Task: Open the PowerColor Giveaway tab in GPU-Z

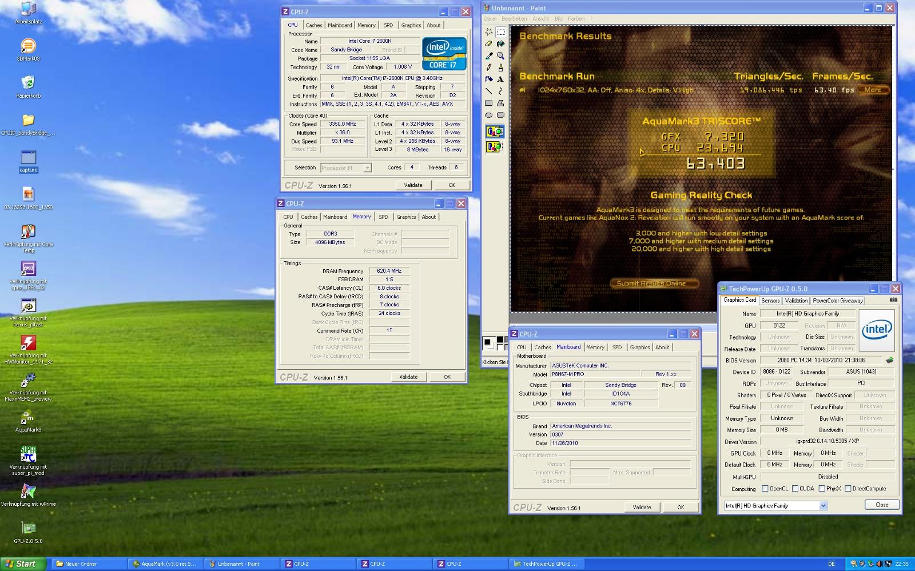Action: pos(838,301)
